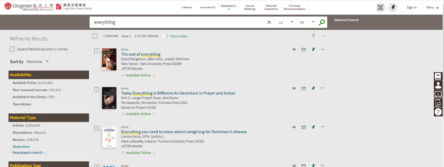Toggle the Personalize switch
The width and height of the screenshot is (444, 167).
click(x=166, y=36)
